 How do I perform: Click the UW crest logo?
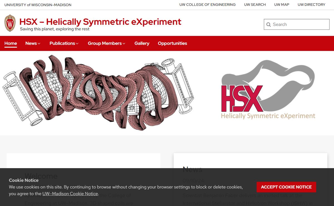point(10,23)
